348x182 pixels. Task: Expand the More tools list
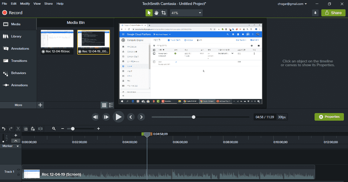18,105
